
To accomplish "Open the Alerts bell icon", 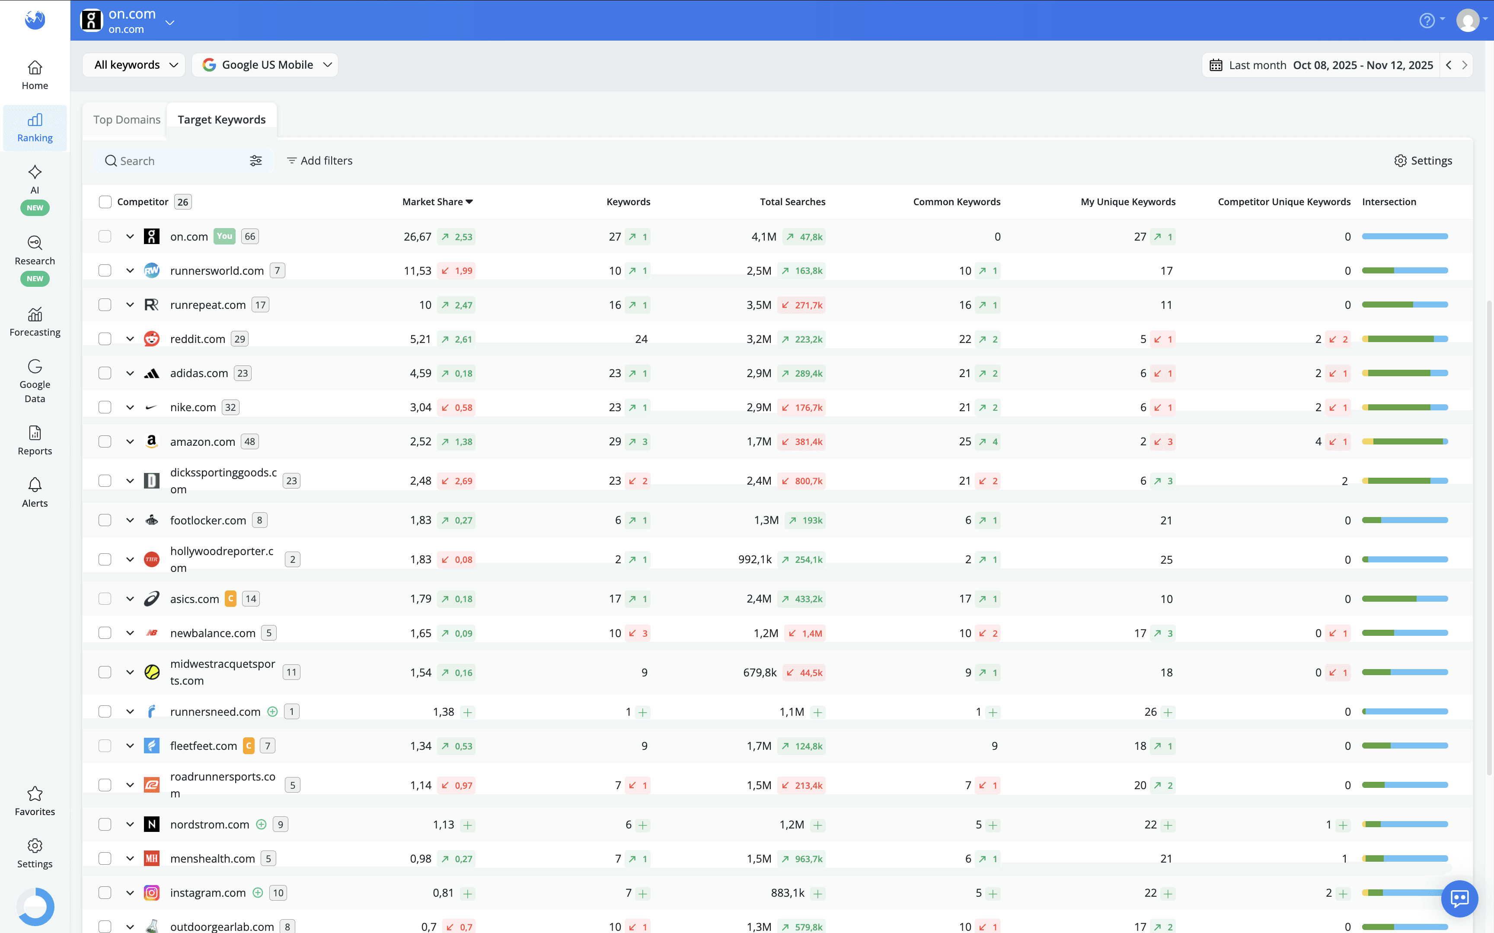I will pyautogui.click(x=35, y=485).
